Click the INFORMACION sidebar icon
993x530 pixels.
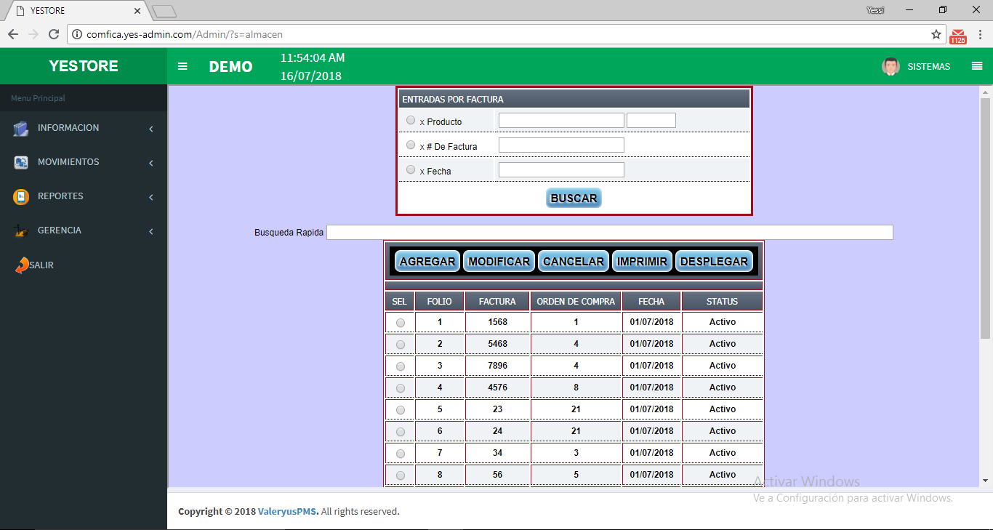pyautogui.click(x=21, y=129)
